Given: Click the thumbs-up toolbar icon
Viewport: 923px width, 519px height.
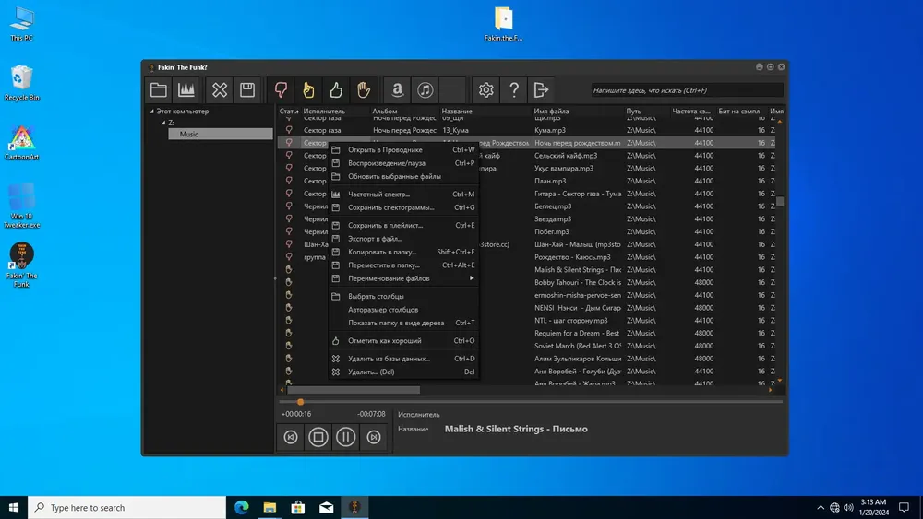Looking at the screenshot, I should 336,89.
